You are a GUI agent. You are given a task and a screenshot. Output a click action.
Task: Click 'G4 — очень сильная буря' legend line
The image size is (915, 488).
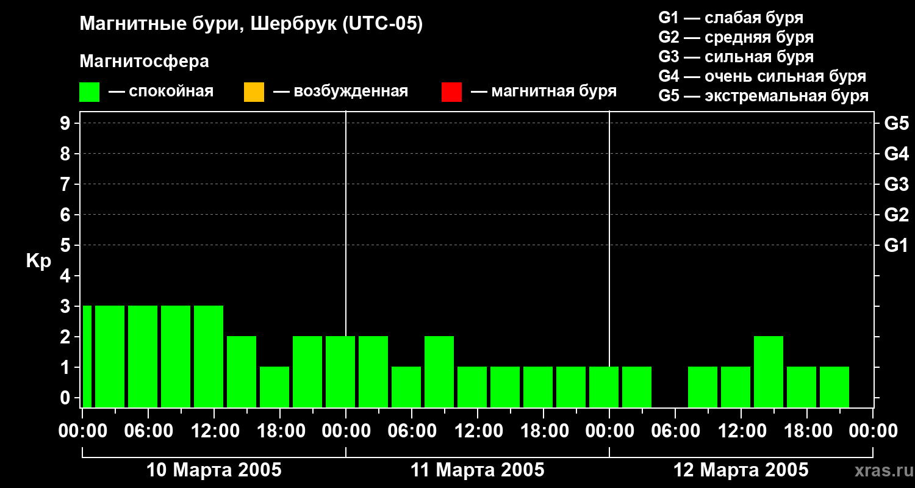tap(762, 76)
